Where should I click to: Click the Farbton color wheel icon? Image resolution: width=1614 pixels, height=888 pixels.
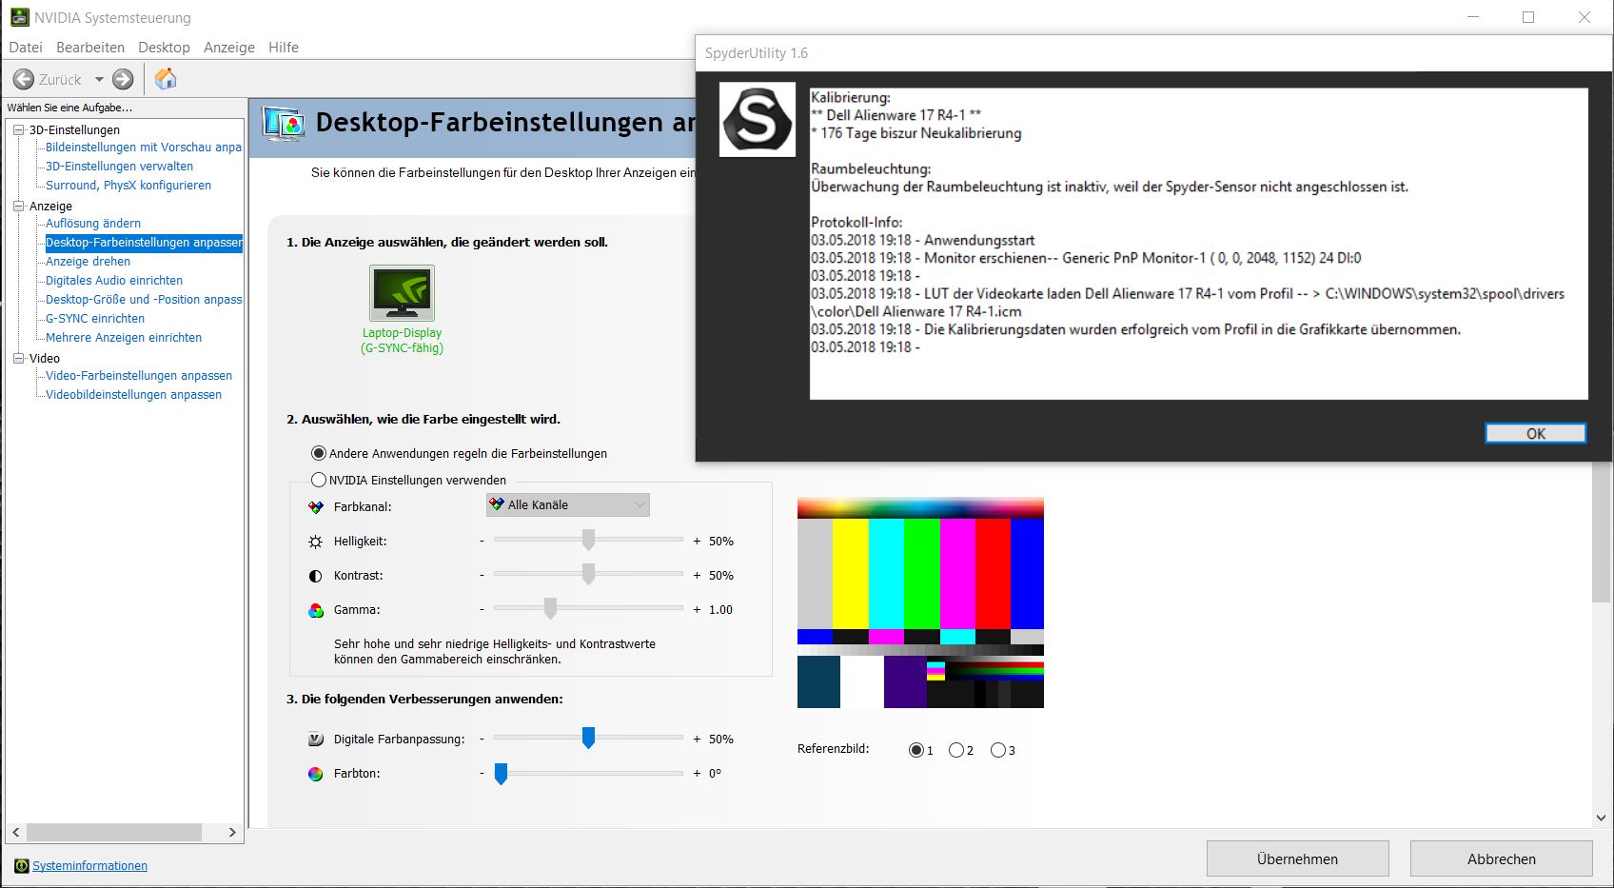tap(316, 774)
